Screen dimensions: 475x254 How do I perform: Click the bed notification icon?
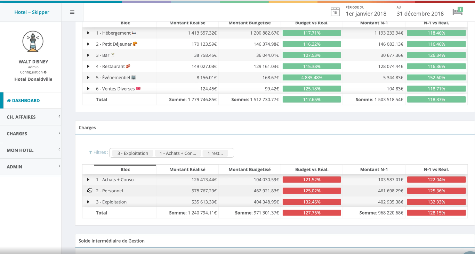[457, 11]
